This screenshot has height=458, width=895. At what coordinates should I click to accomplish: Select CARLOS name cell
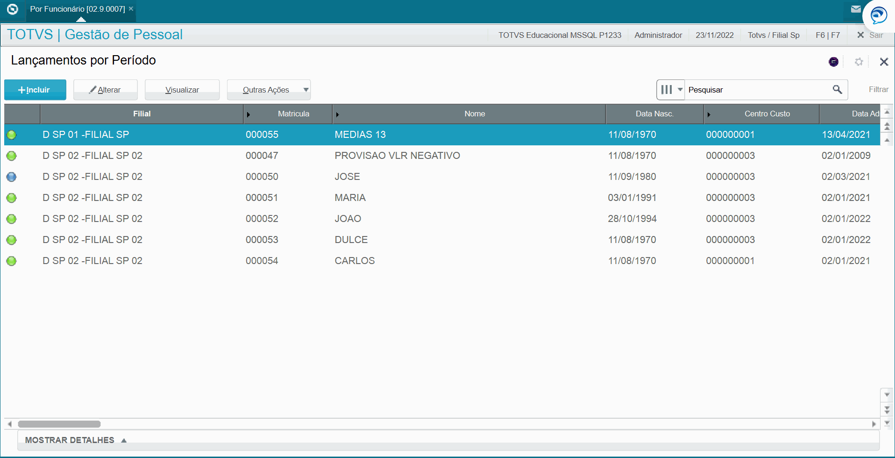tap(355, 261)
